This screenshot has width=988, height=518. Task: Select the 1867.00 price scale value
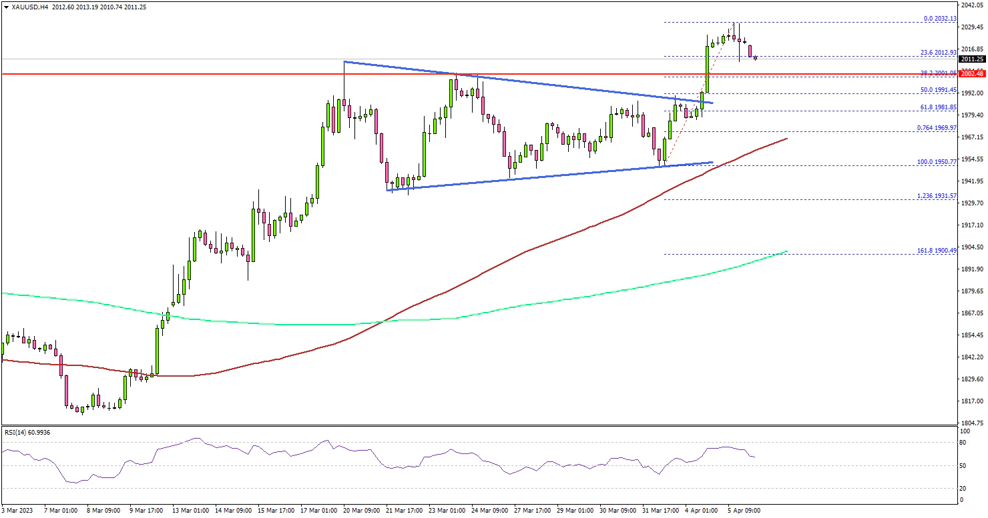pos(971,313)
